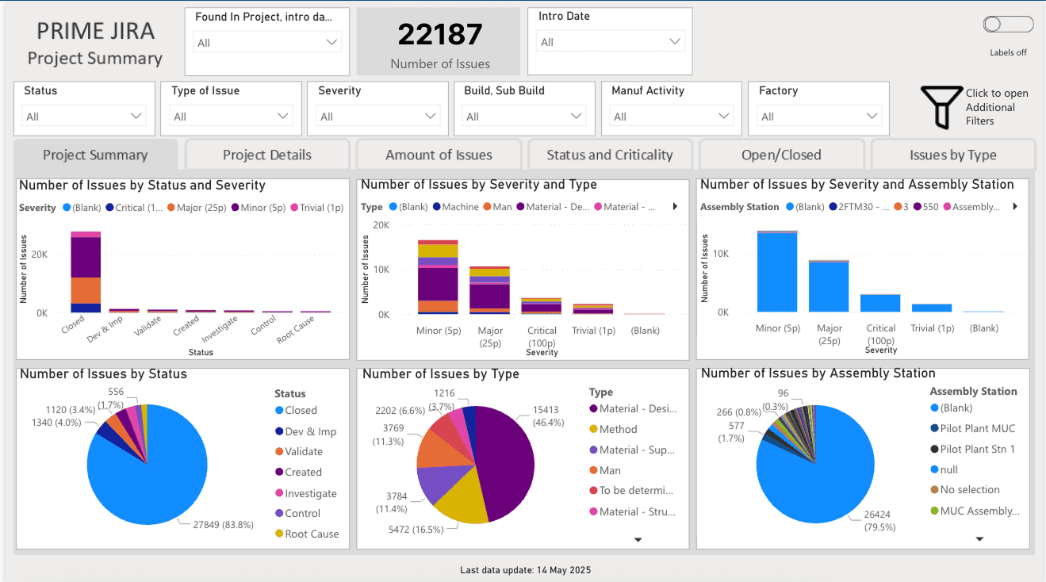Open the Amount of Issues tab
The image size is (1046, 582).
click(439, 155)
